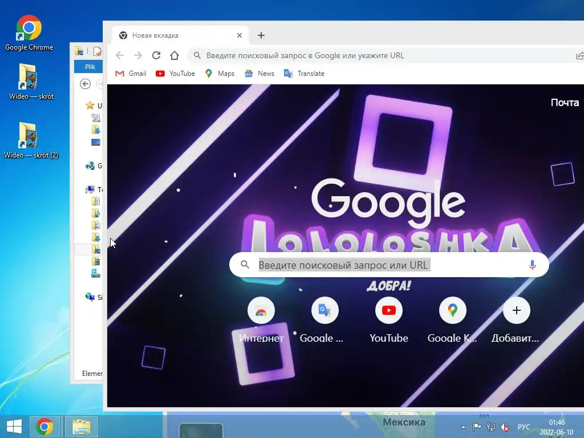Viewport: 584px width, 438px height.
Task: Show hidden tray icons arrow
Action: [463, 427]
